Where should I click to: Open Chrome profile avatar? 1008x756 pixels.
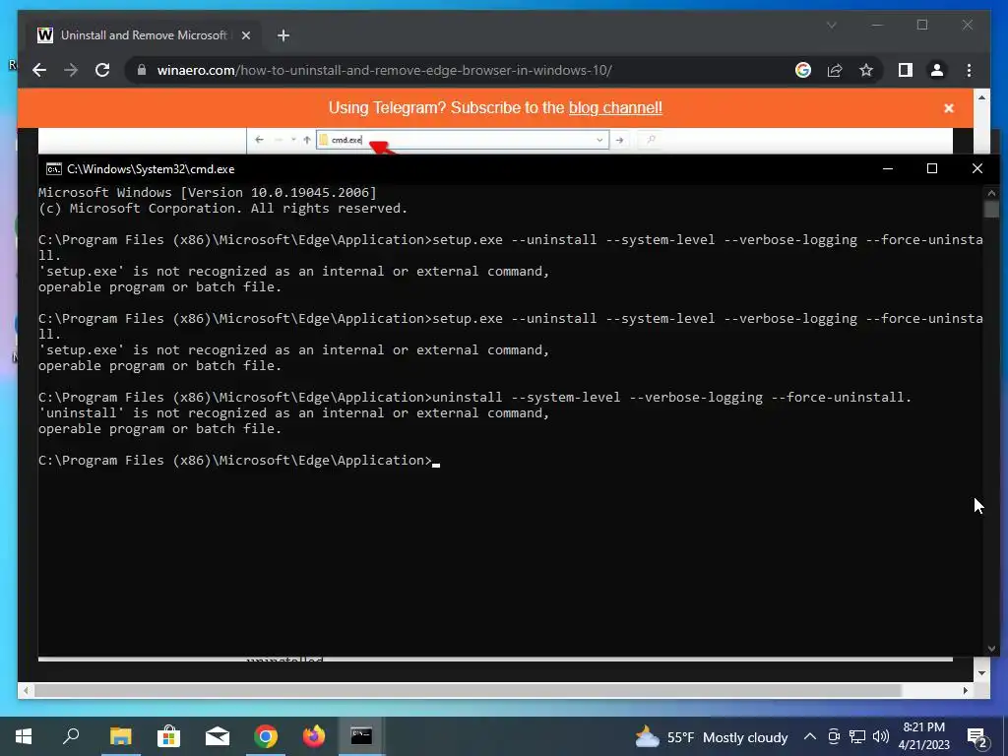(937, 70)
